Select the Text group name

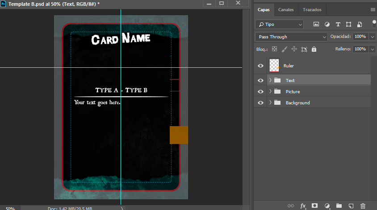click(290, 80)
